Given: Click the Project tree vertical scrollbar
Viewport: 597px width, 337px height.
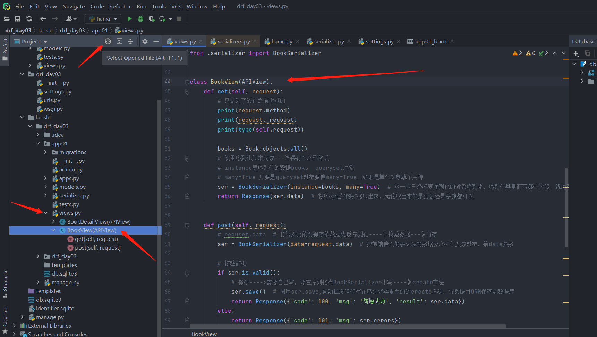Looking at the screenshot, I should pyautogui.click(x=159, y=219).
